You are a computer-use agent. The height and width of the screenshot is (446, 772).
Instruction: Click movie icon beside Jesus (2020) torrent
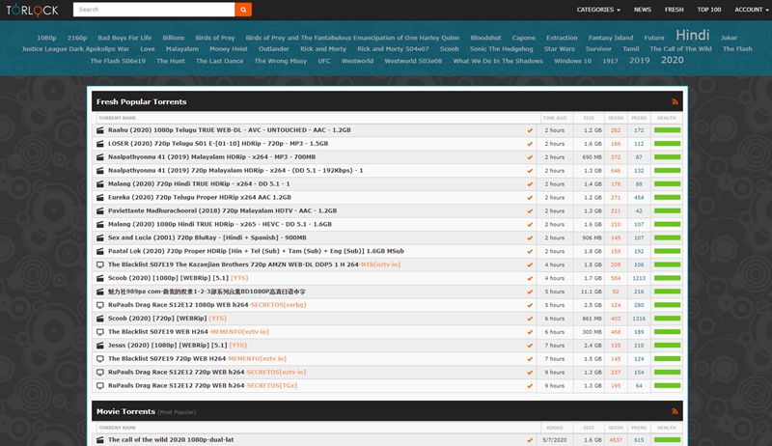[100, 346]
